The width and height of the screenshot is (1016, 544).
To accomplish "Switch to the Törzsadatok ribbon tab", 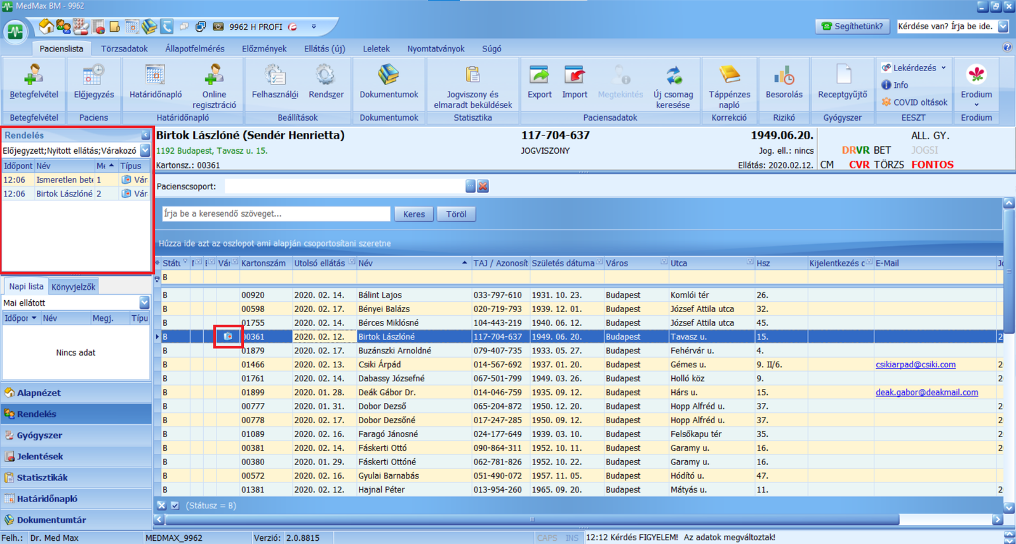I will pyautogui.click(x=124, y=49).
